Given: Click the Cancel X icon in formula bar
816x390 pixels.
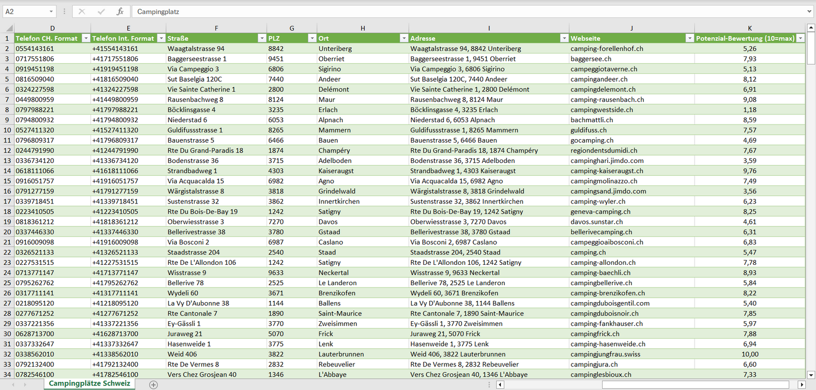Looking at the screenshot, I should pos(82,11).
